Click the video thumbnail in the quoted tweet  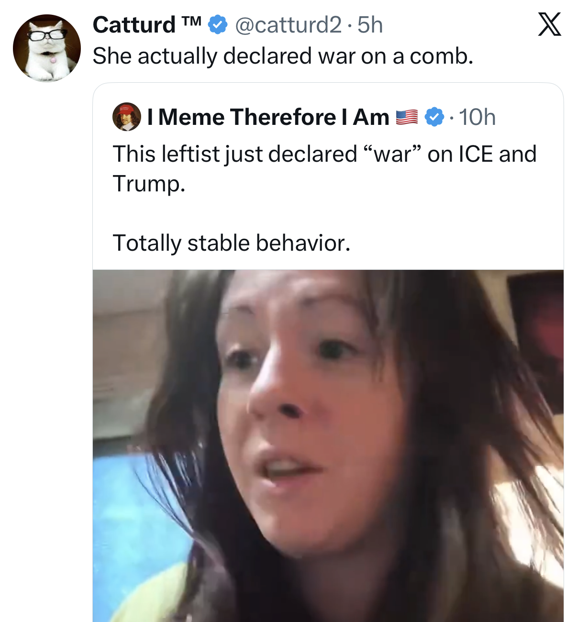pyautogui.click(x=328, y=445)
